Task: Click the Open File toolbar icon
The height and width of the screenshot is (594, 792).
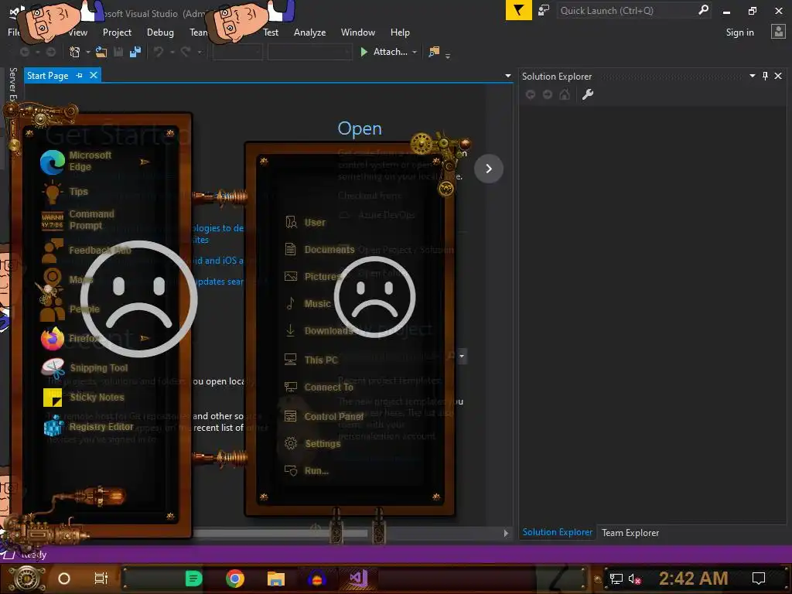Action: 101,52
